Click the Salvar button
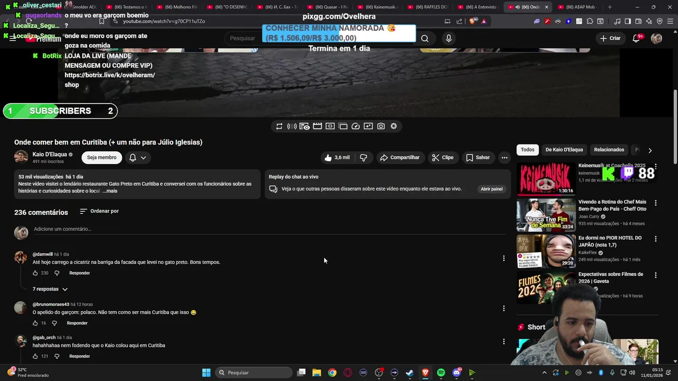 478,158
